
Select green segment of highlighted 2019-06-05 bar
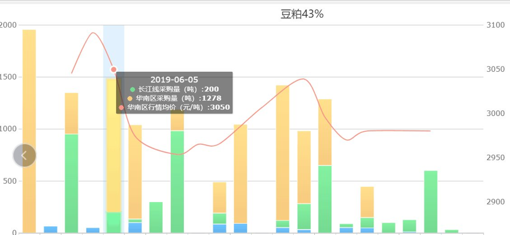(114, 222)
